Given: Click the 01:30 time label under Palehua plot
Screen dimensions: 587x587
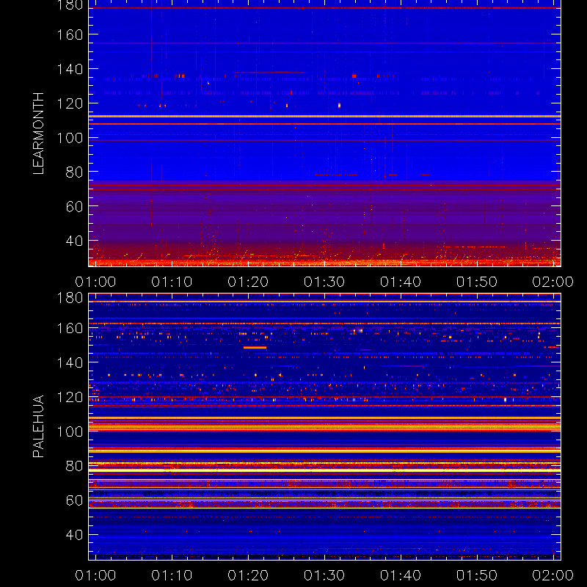Looking at the screenshot, I should point(324,575).
